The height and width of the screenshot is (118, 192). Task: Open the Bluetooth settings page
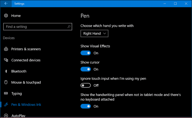coord(19,71)
